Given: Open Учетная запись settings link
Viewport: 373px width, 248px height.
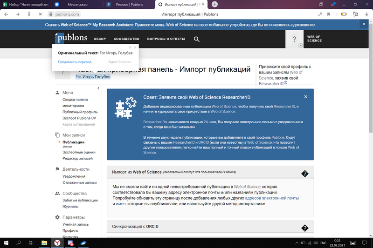Looking at the screenshot, I should click(x=76, y=224).
